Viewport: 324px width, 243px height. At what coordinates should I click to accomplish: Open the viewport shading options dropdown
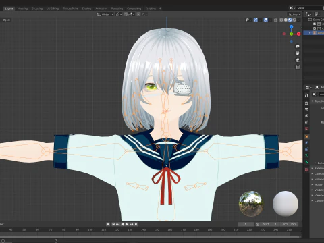pos(299,20)
